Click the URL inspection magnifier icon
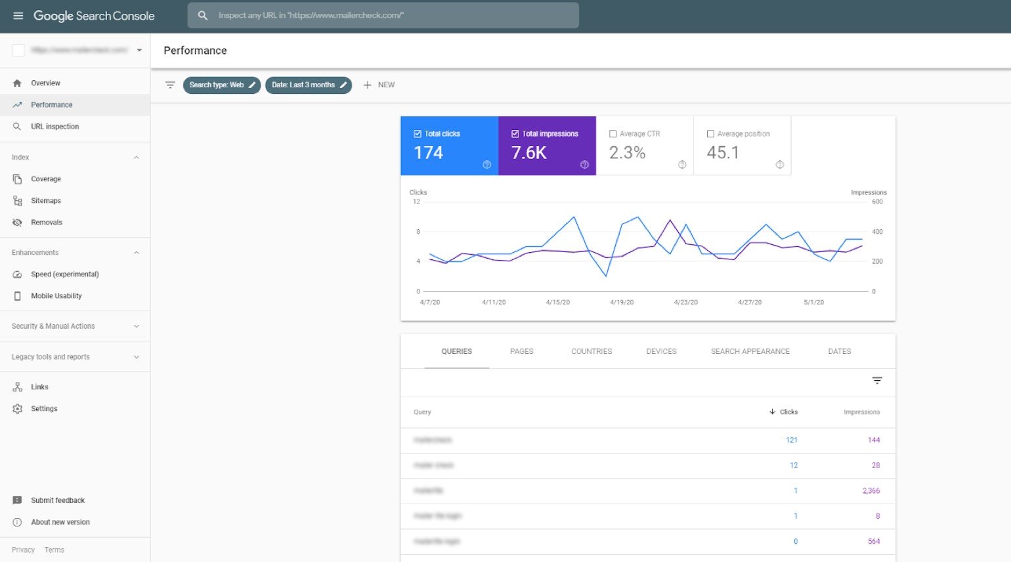 coord(17,127)
